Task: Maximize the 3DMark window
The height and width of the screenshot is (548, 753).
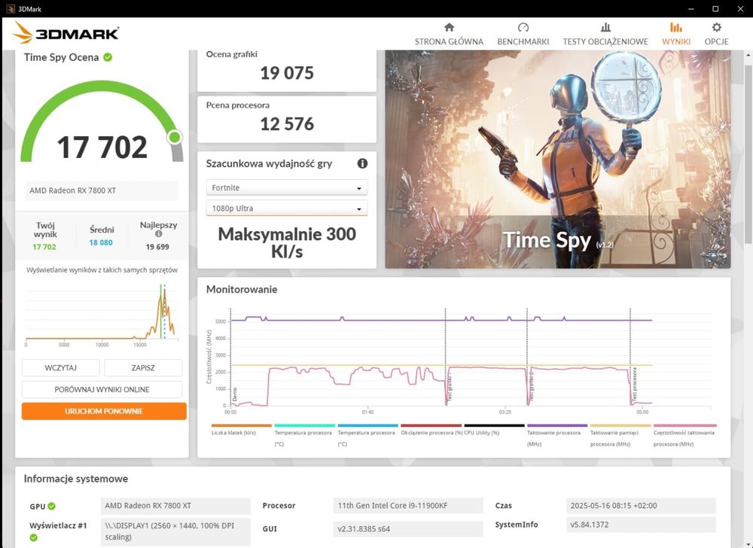Action: [715, 8]
